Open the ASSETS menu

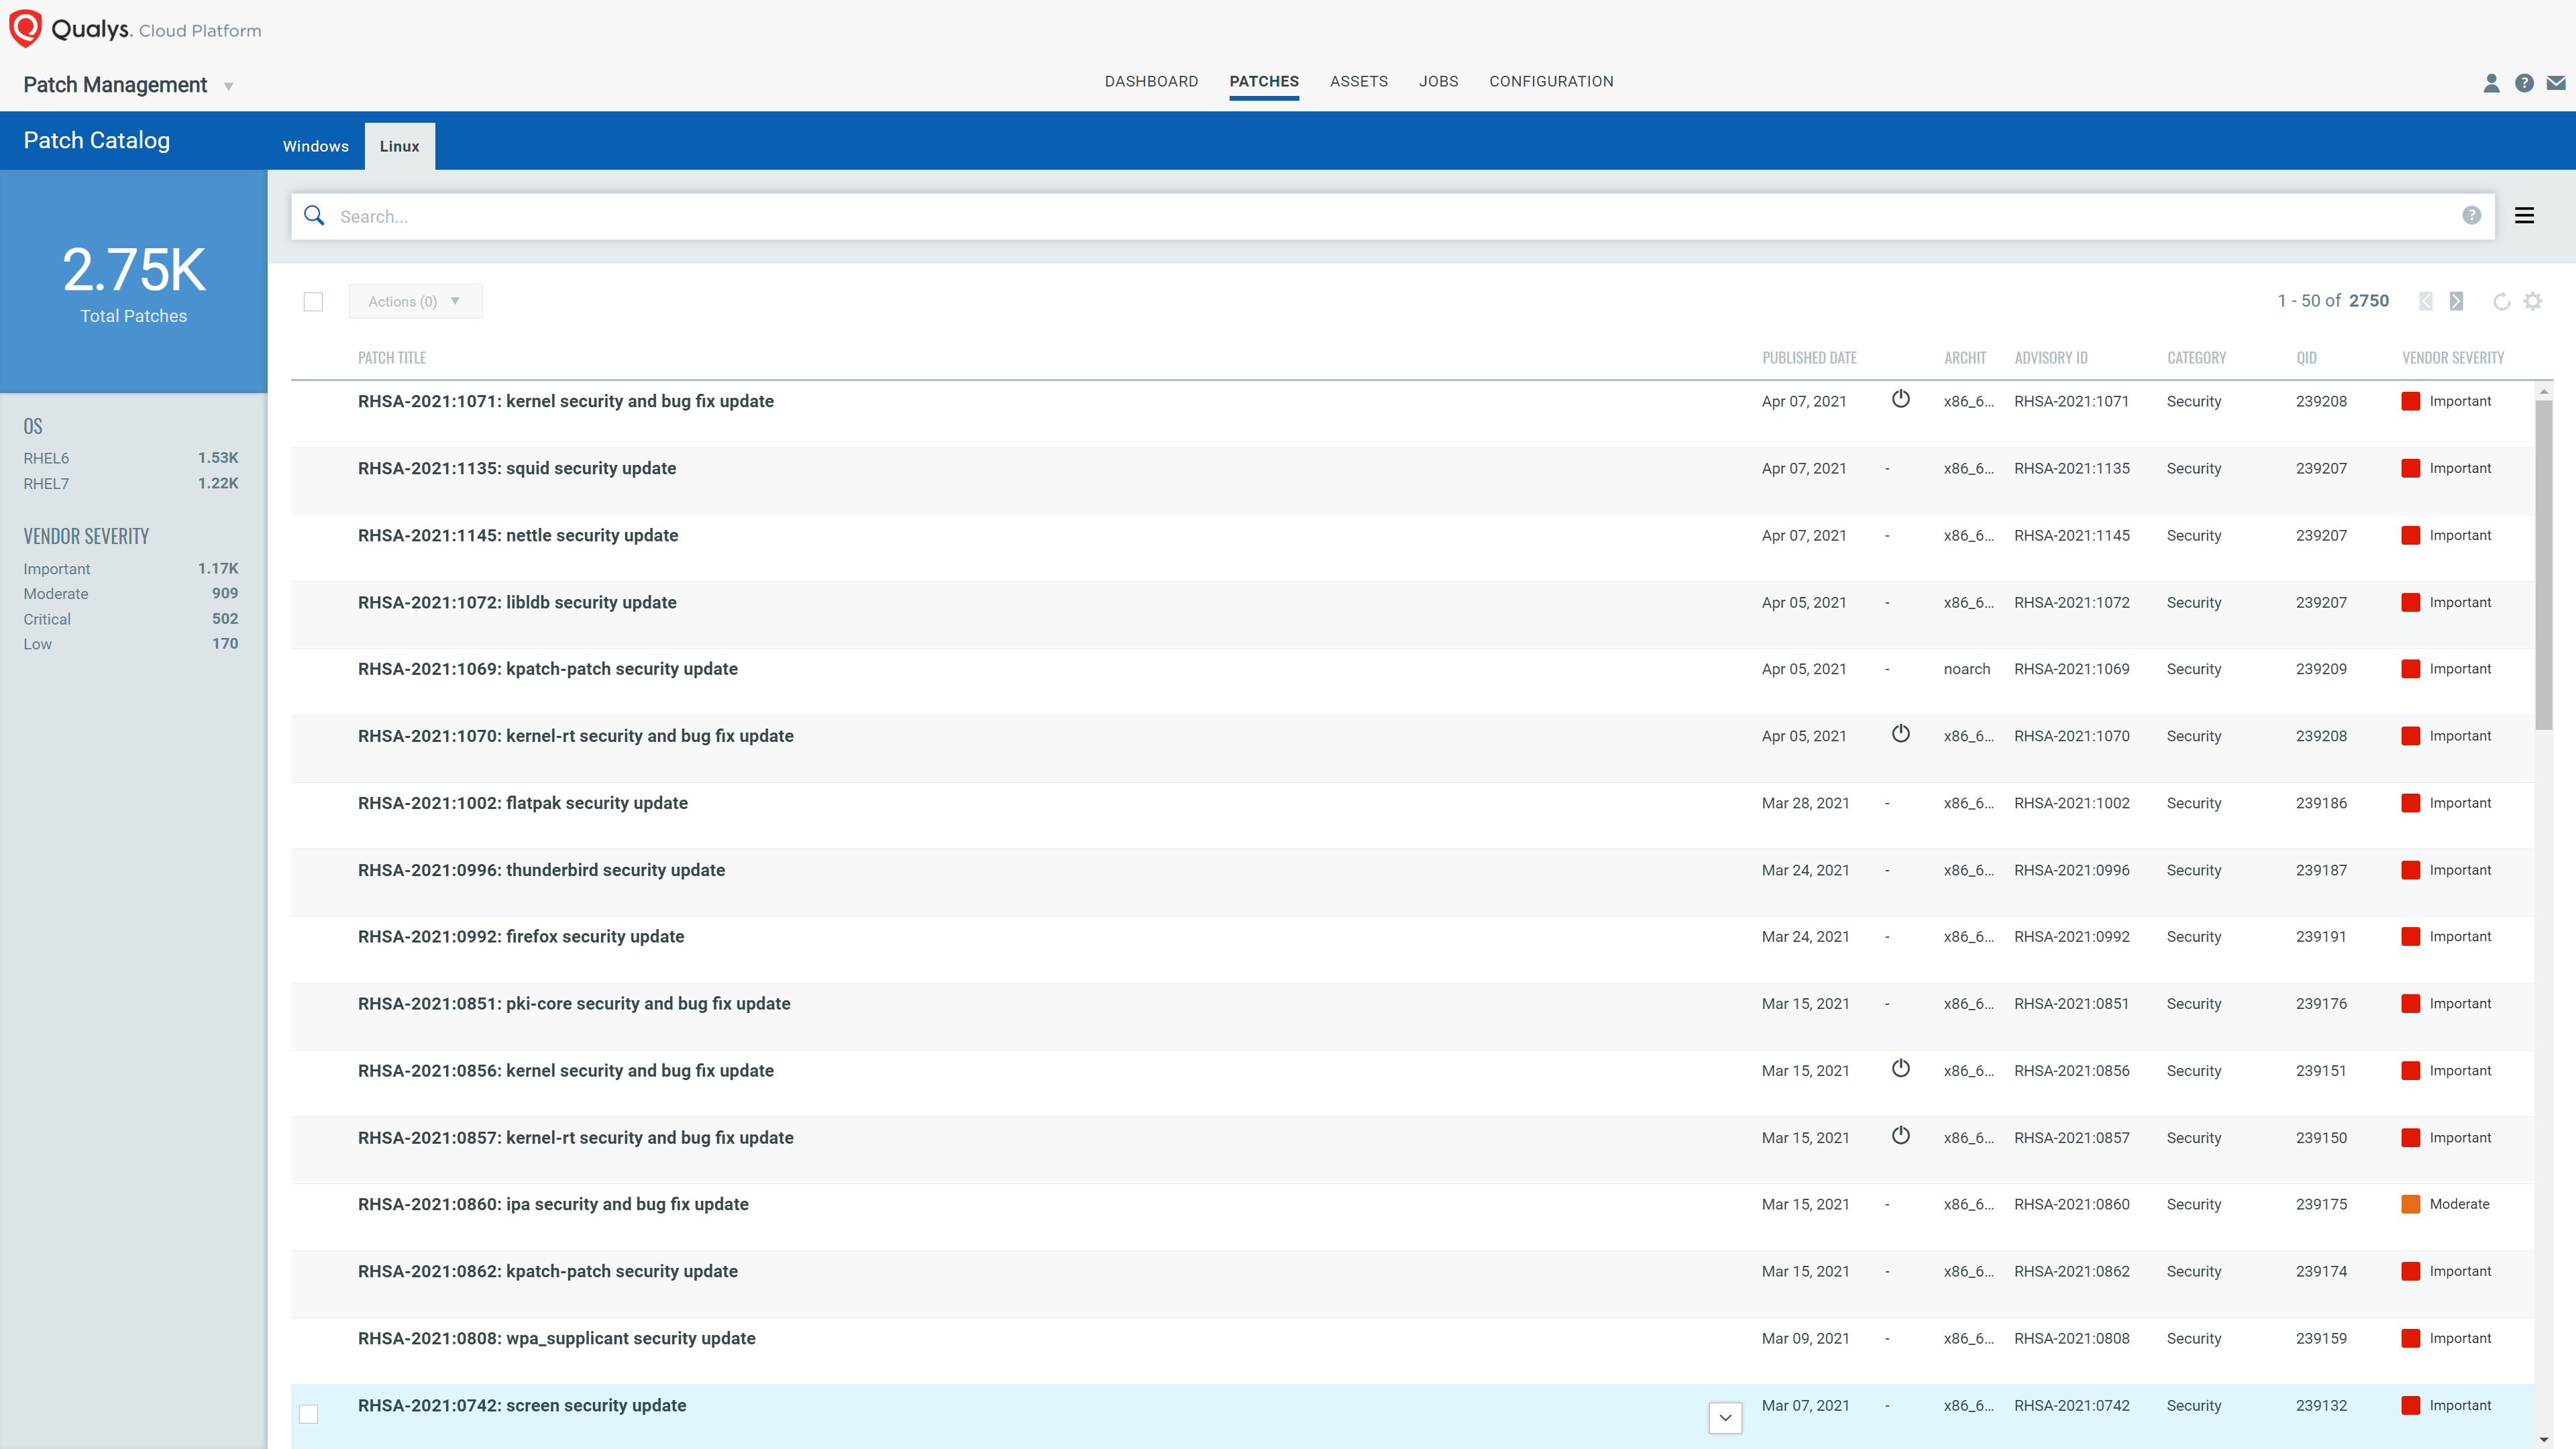(x=1358, y=82)
